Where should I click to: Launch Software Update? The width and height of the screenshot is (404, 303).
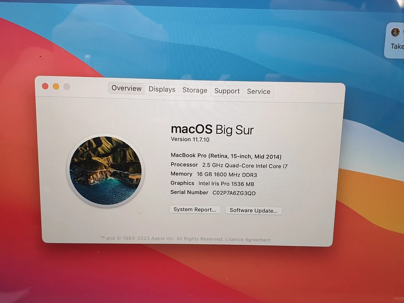point(253,210)
